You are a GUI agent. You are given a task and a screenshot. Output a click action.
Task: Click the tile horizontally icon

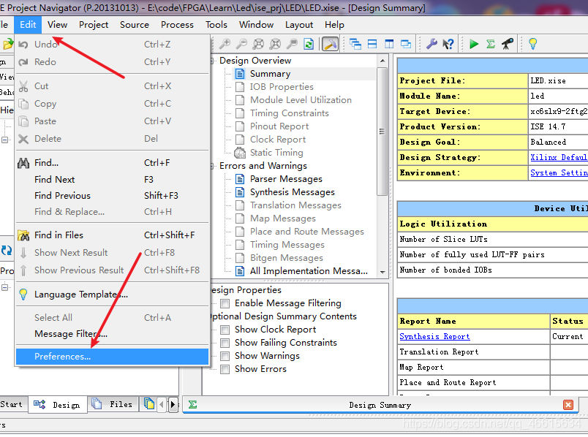[x=372, y=44]
